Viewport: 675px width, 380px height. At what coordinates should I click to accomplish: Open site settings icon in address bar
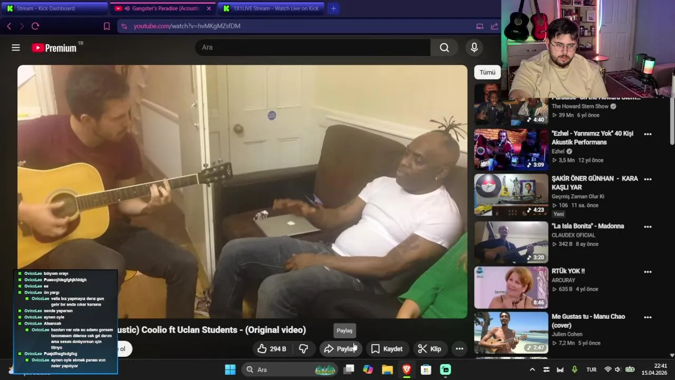click(123, 26)
